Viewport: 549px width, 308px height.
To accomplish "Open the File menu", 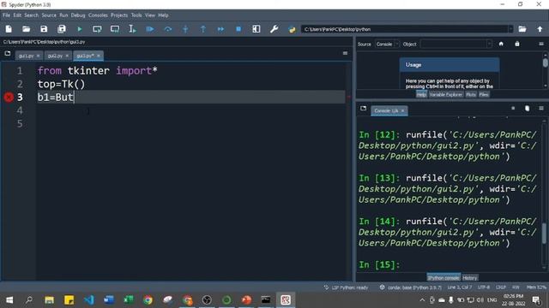I will pos(7,15).
